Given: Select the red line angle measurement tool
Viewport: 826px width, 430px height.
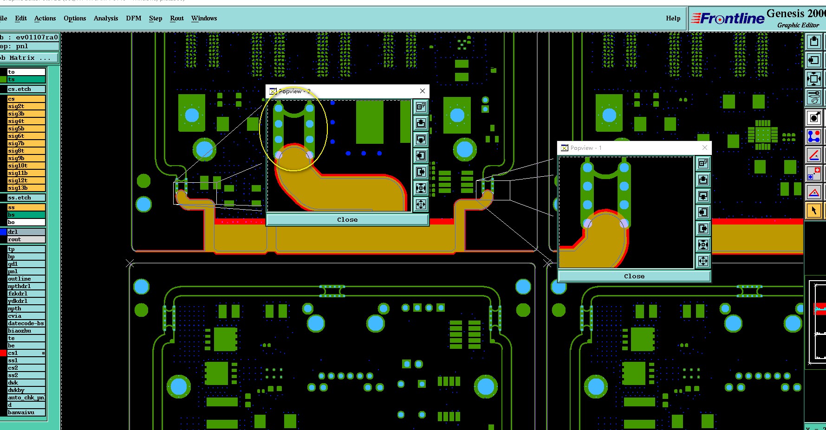Looking at the screenshot, I should [814, 154].
